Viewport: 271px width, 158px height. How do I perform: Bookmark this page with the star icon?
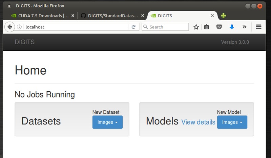coord(196,27)
